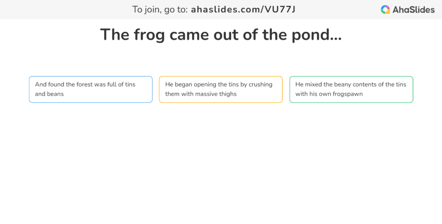442x224 pixels.
Task: Click "and beans" text in the blue card
Action: pyautogui.click(x=49, y=94)
